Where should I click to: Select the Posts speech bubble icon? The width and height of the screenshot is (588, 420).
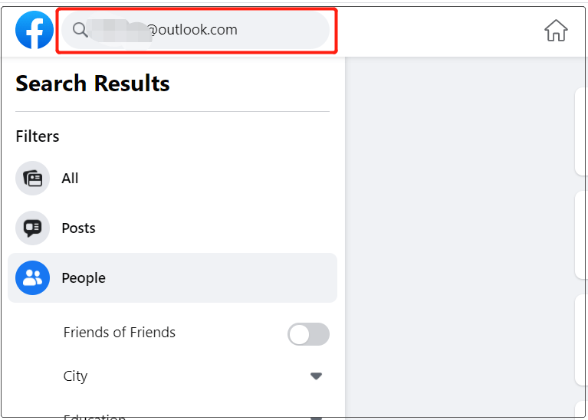tap(33, 228)
